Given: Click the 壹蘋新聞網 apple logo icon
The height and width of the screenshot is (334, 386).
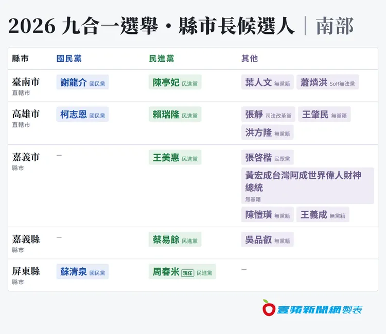Looking at the screenshot, I should click(269, 308).
